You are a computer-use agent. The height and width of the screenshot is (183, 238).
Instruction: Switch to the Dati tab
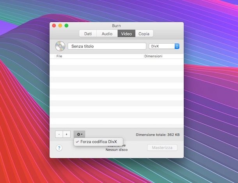tap(88, 34)
